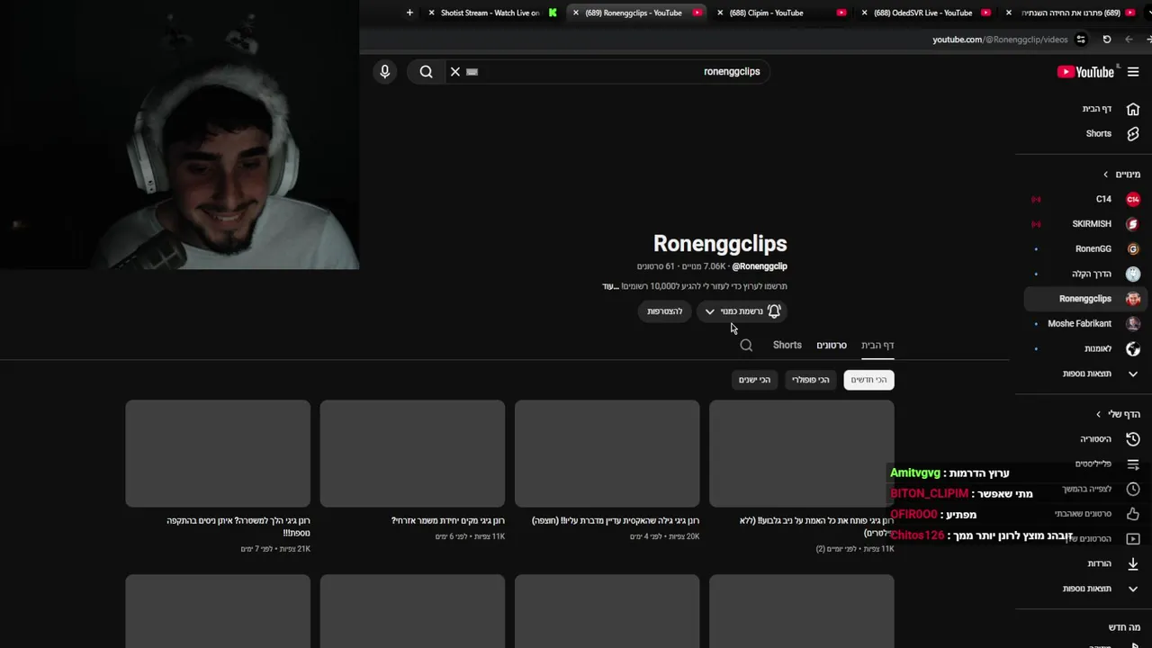1152x648 pixels.
Task: Switch to the channel's 'סרטונים' videos tab
Action: 832,346
